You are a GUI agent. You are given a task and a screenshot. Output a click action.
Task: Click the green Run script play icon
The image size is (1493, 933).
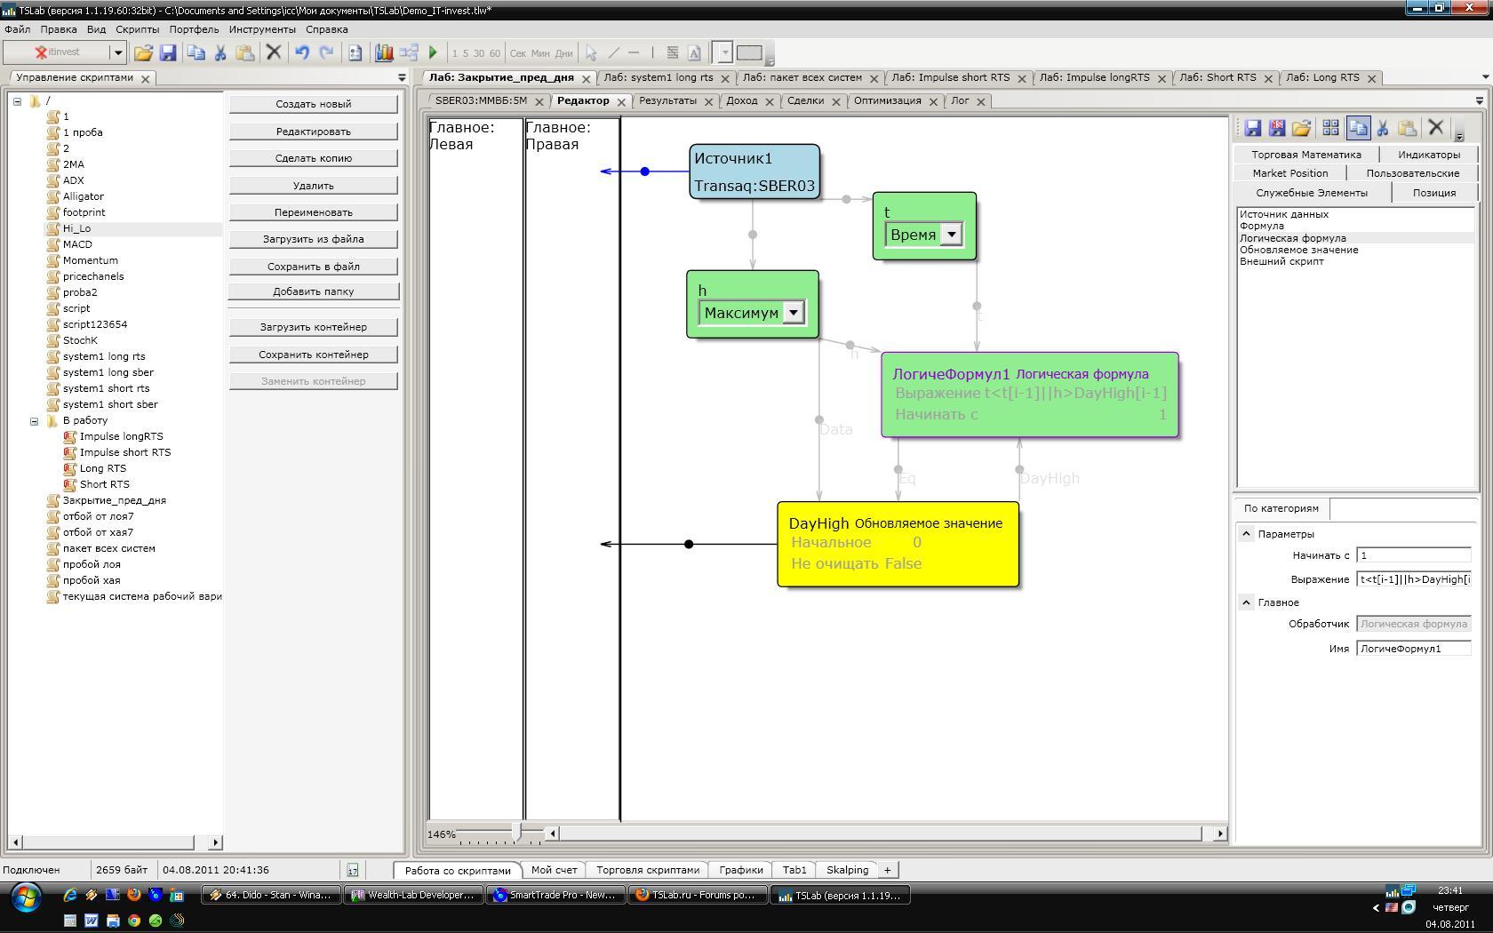(433, 53)
